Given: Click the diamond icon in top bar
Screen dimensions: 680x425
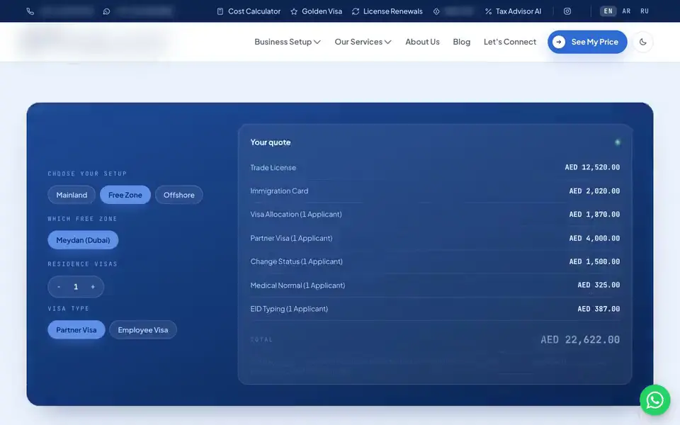Looking at the screenshot, I should click(x=436, y=11).
